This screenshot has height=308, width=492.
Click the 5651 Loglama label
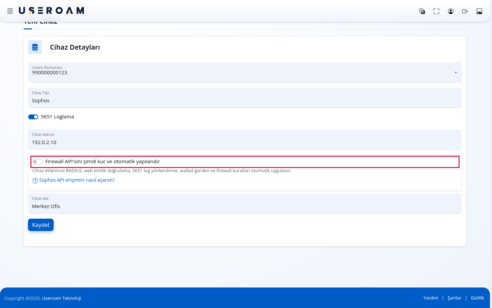[57, 117]
